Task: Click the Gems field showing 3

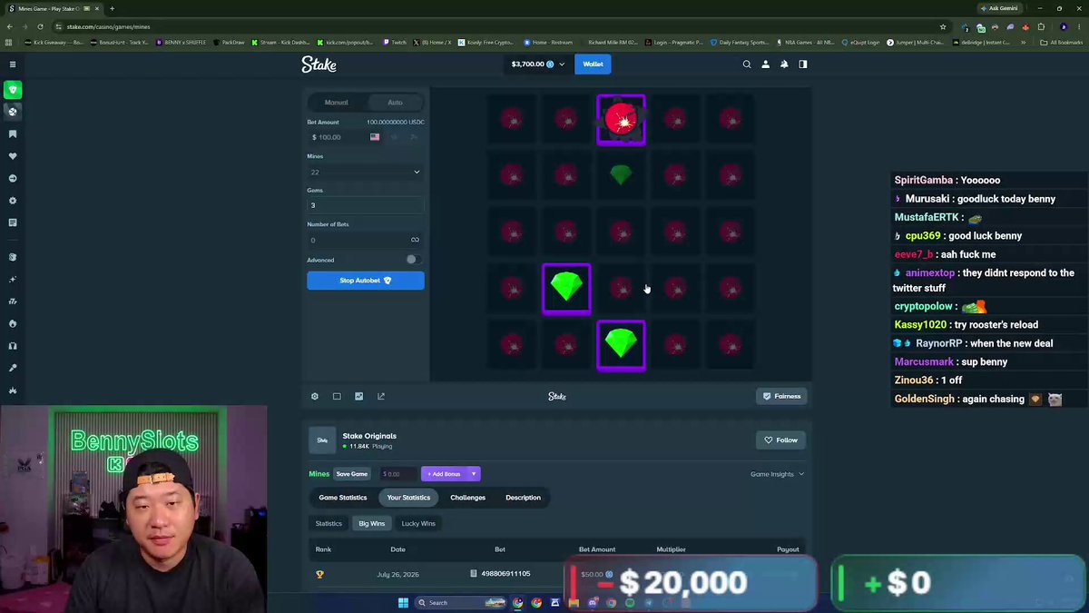Action: [365, 205]
